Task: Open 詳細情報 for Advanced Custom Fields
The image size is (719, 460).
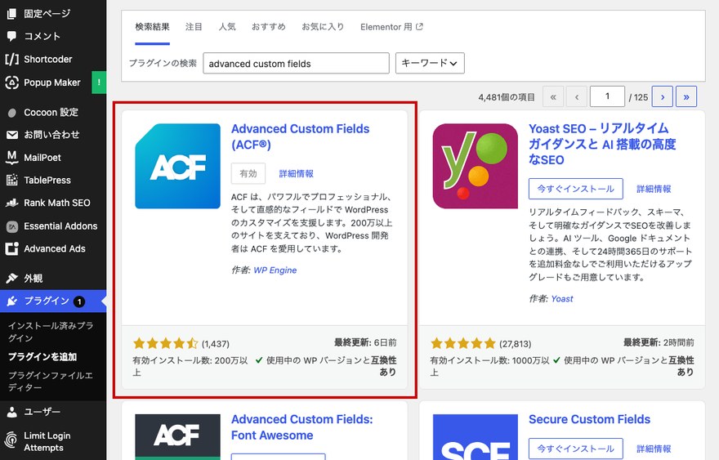Action: 297,174
